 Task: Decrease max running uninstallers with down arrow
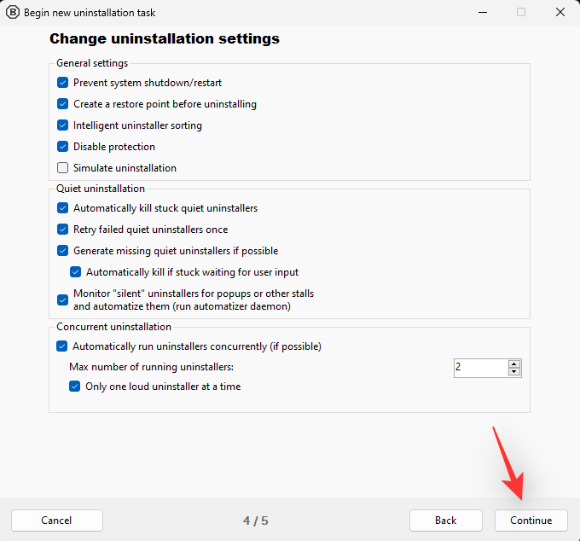point(513,372)
